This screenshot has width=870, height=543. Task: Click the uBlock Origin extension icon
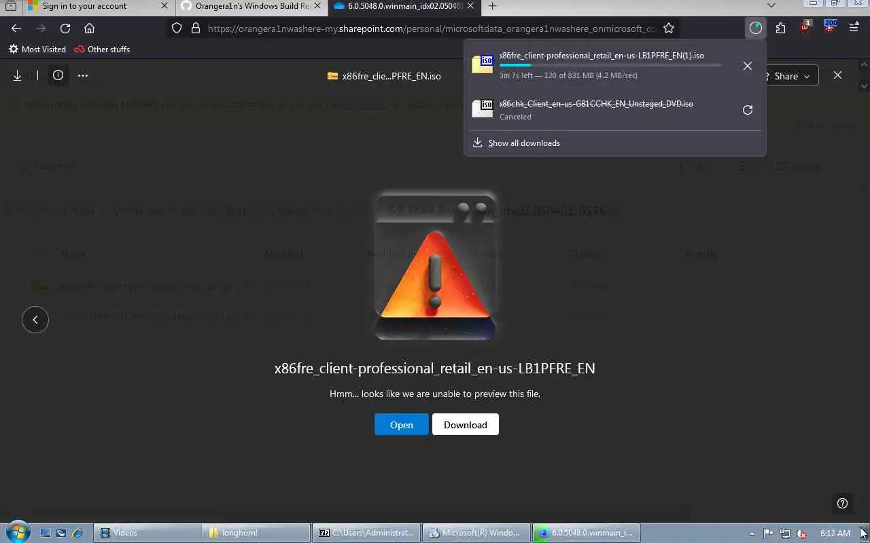(x=805, y=28)
